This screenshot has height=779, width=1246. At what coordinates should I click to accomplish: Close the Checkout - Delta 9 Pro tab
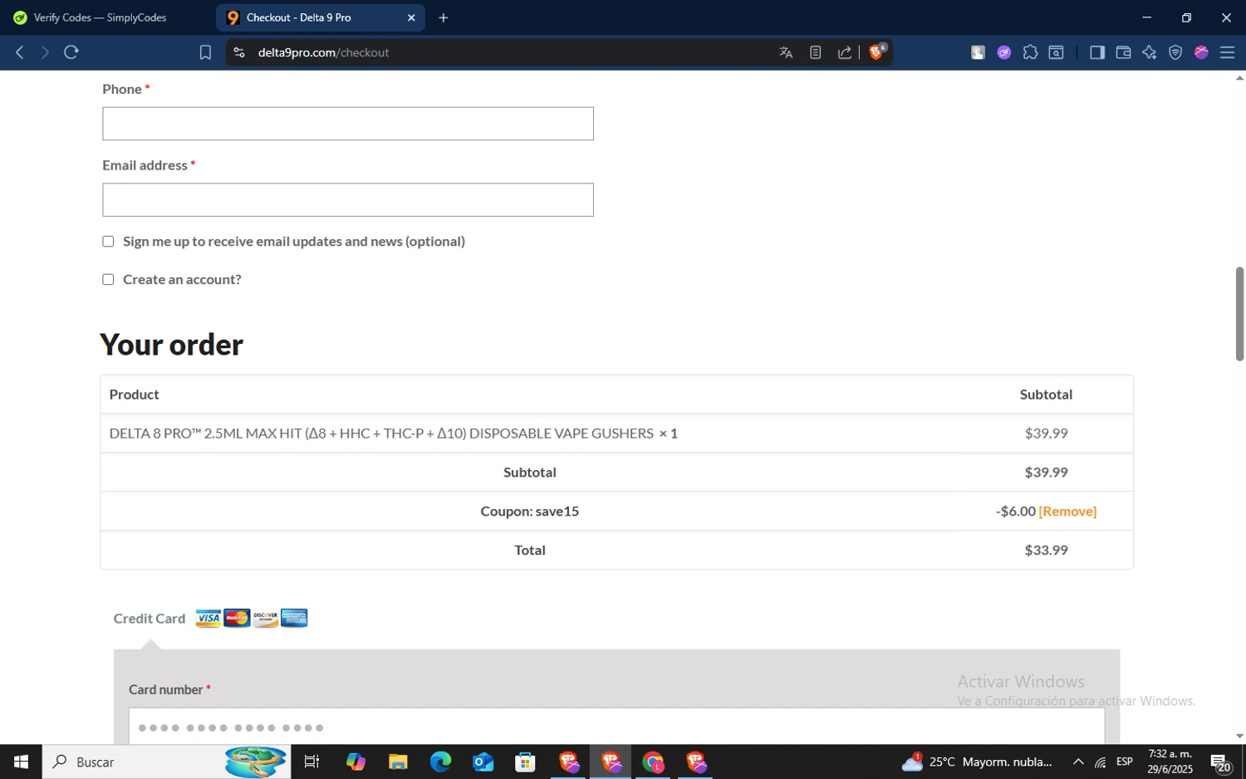(411, 17)
